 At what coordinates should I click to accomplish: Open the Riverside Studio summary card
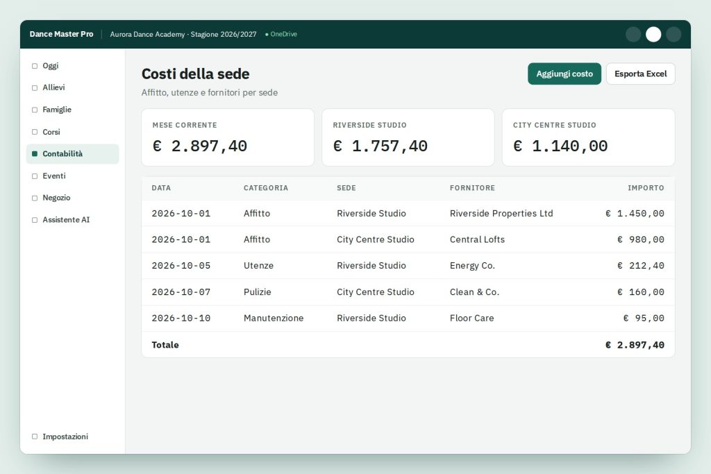408,137
